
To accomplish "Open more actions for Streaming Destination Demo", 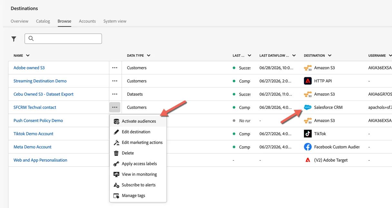I will tap(115, 81).
